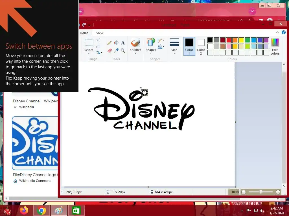This screenshot has height=216, width=289.
Task: Choose the Fill with color bucket tool
Action: tap(116, 43)
